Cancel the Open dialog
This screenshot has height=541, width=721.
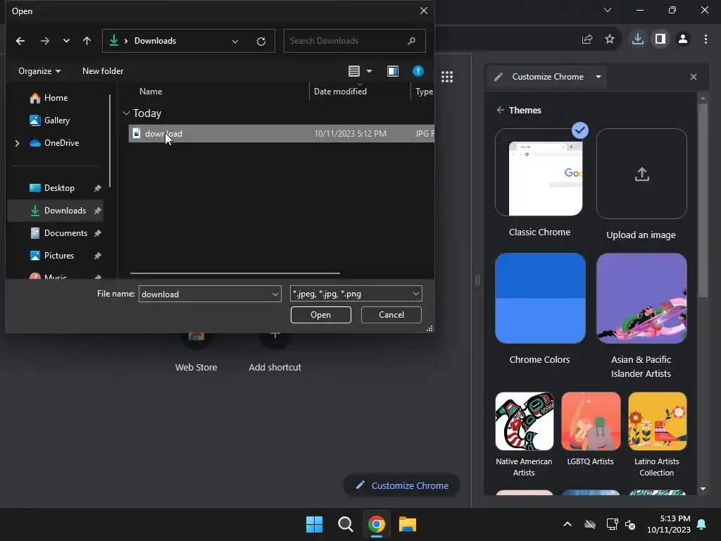pos(391,315)
